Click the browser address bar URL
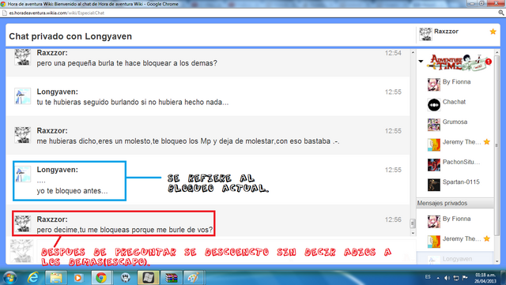Viewport: 506px width, 285px height. pyautogui.click(x=56, y=13)
